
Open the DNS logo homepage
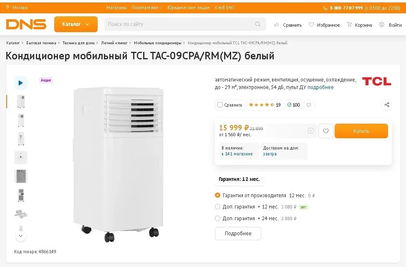tap(26, 24)
